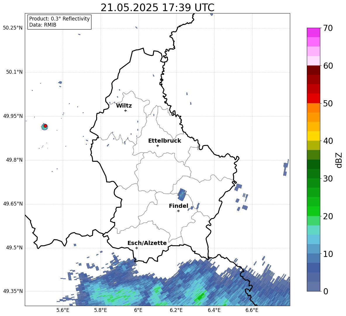Click longitude label 5.6°E
346x316 pixels.
point(63,310)
